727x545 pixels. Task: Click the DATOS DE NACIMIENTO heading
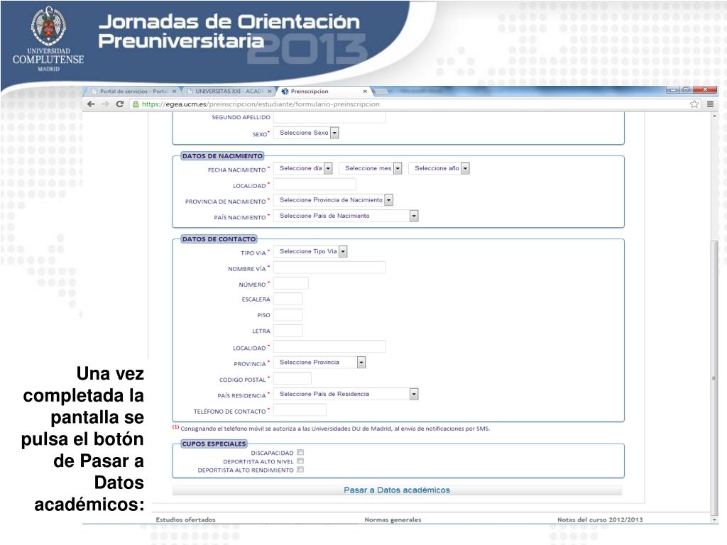coord(222,155)
